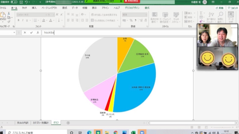Toggle the AutoSave switch
The width and height of the screenshot is (239, 134).
[x=14, y=2]
